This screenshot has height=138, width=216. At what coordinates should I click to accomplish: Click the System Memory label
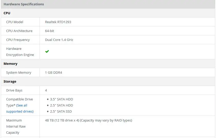pyautogui.click(x=19, y=73)
